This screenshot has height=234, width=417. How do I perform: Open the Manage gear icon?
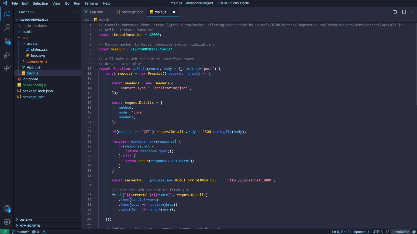click(x=7, y=222)
